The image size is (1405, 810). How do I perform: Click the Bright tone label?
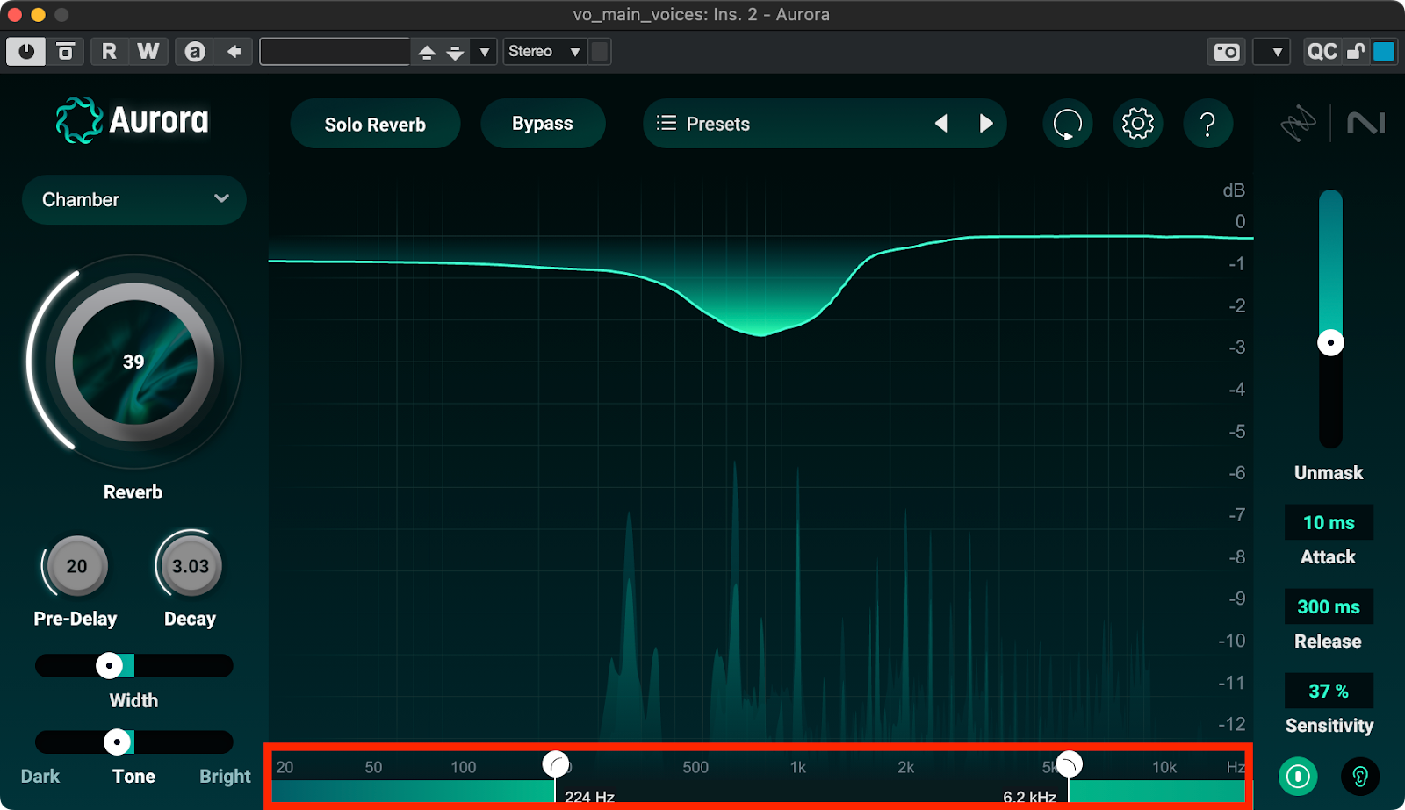[225, 777]
